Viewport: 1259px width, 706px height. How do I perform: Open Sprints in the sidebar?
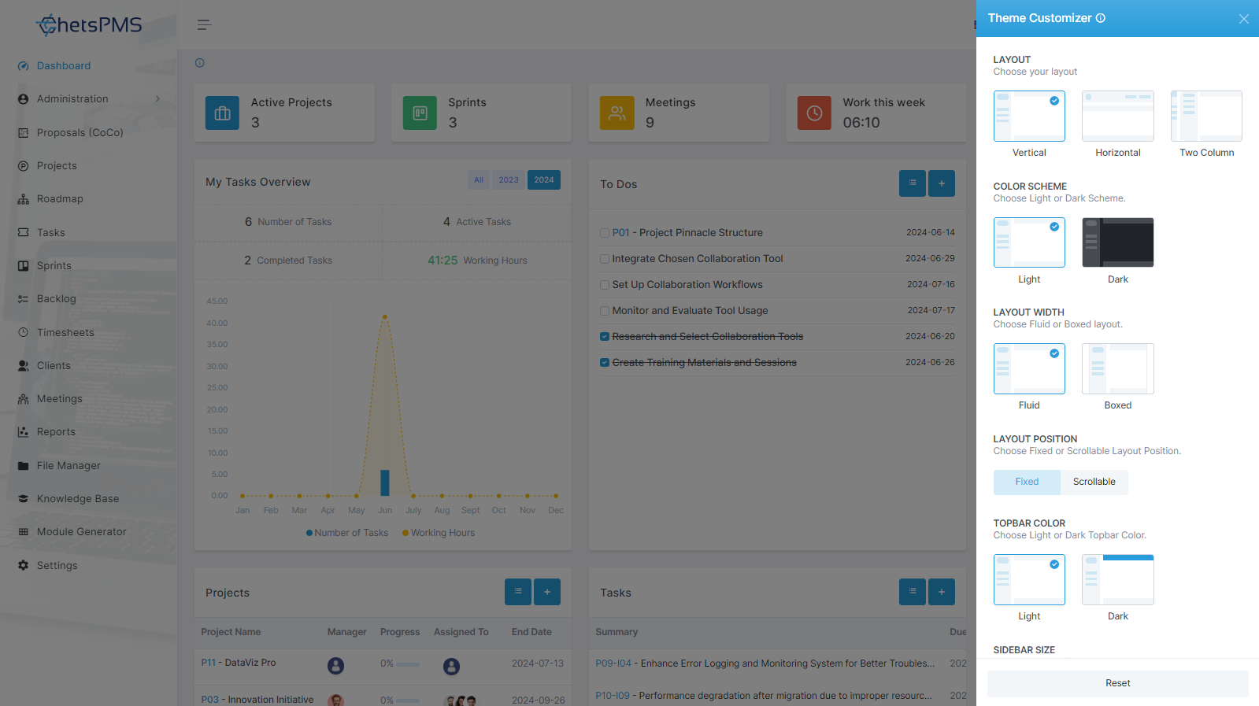pyautogui.click(x=54, y=266)
